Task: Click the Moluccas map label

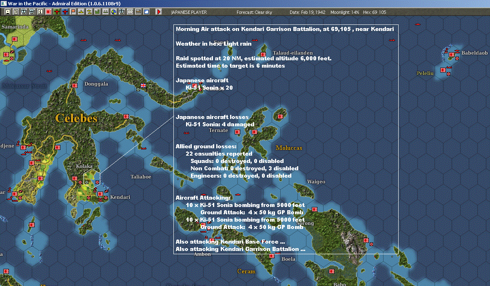Action: pos(289,148)
